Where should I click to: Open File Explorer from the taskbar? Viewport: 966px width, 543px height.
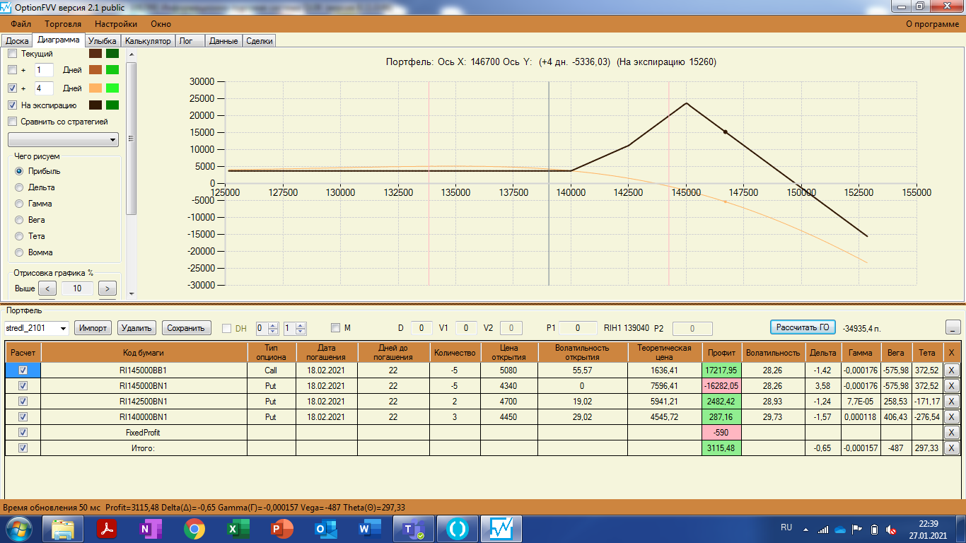pyautogui.click(x=64, y=529)
